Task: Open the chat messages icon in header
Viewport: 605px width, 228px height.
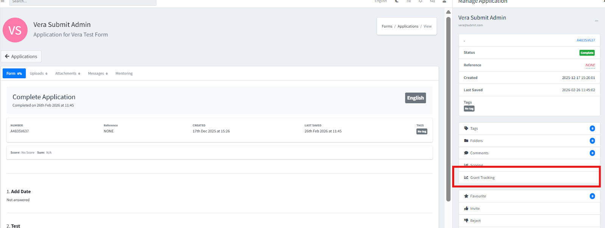Action: click(432, 2)
